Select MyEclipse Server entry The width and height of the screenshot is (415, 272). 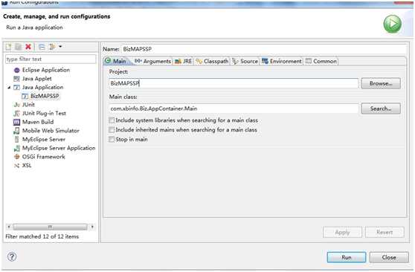(x=44, y=139)
